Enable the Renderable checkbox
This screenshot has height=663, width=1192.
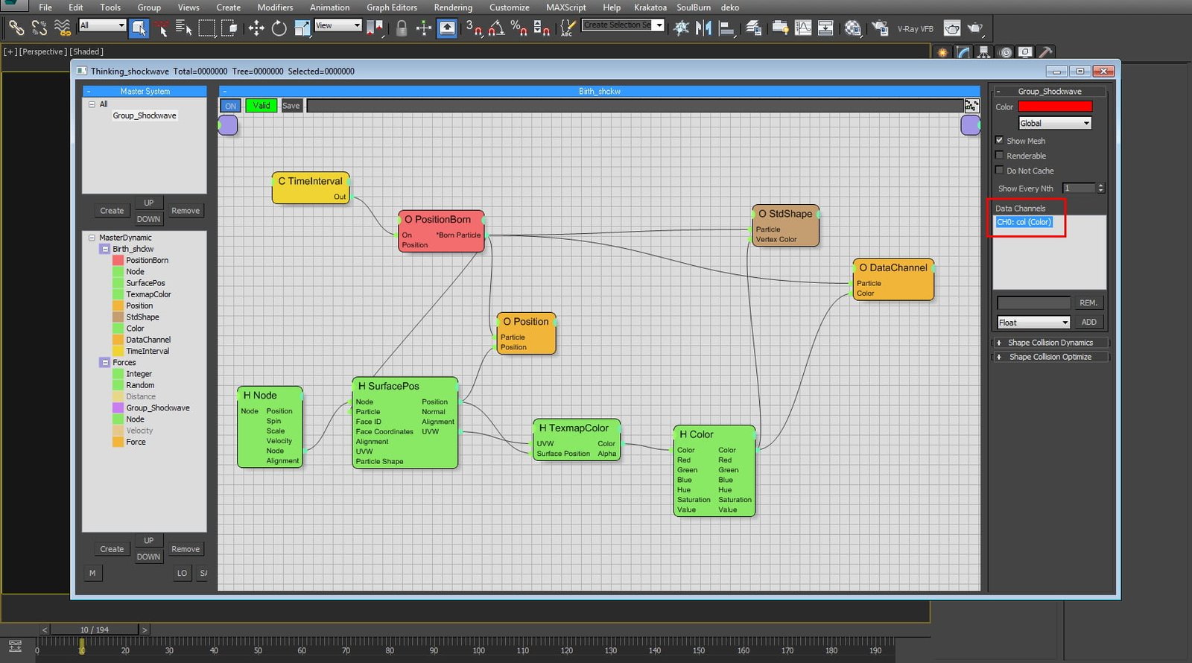1000,155
